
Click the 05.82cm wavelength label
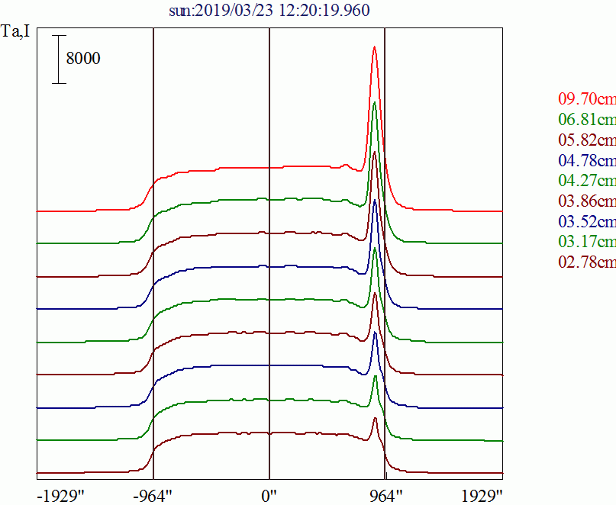click(586, 140)
